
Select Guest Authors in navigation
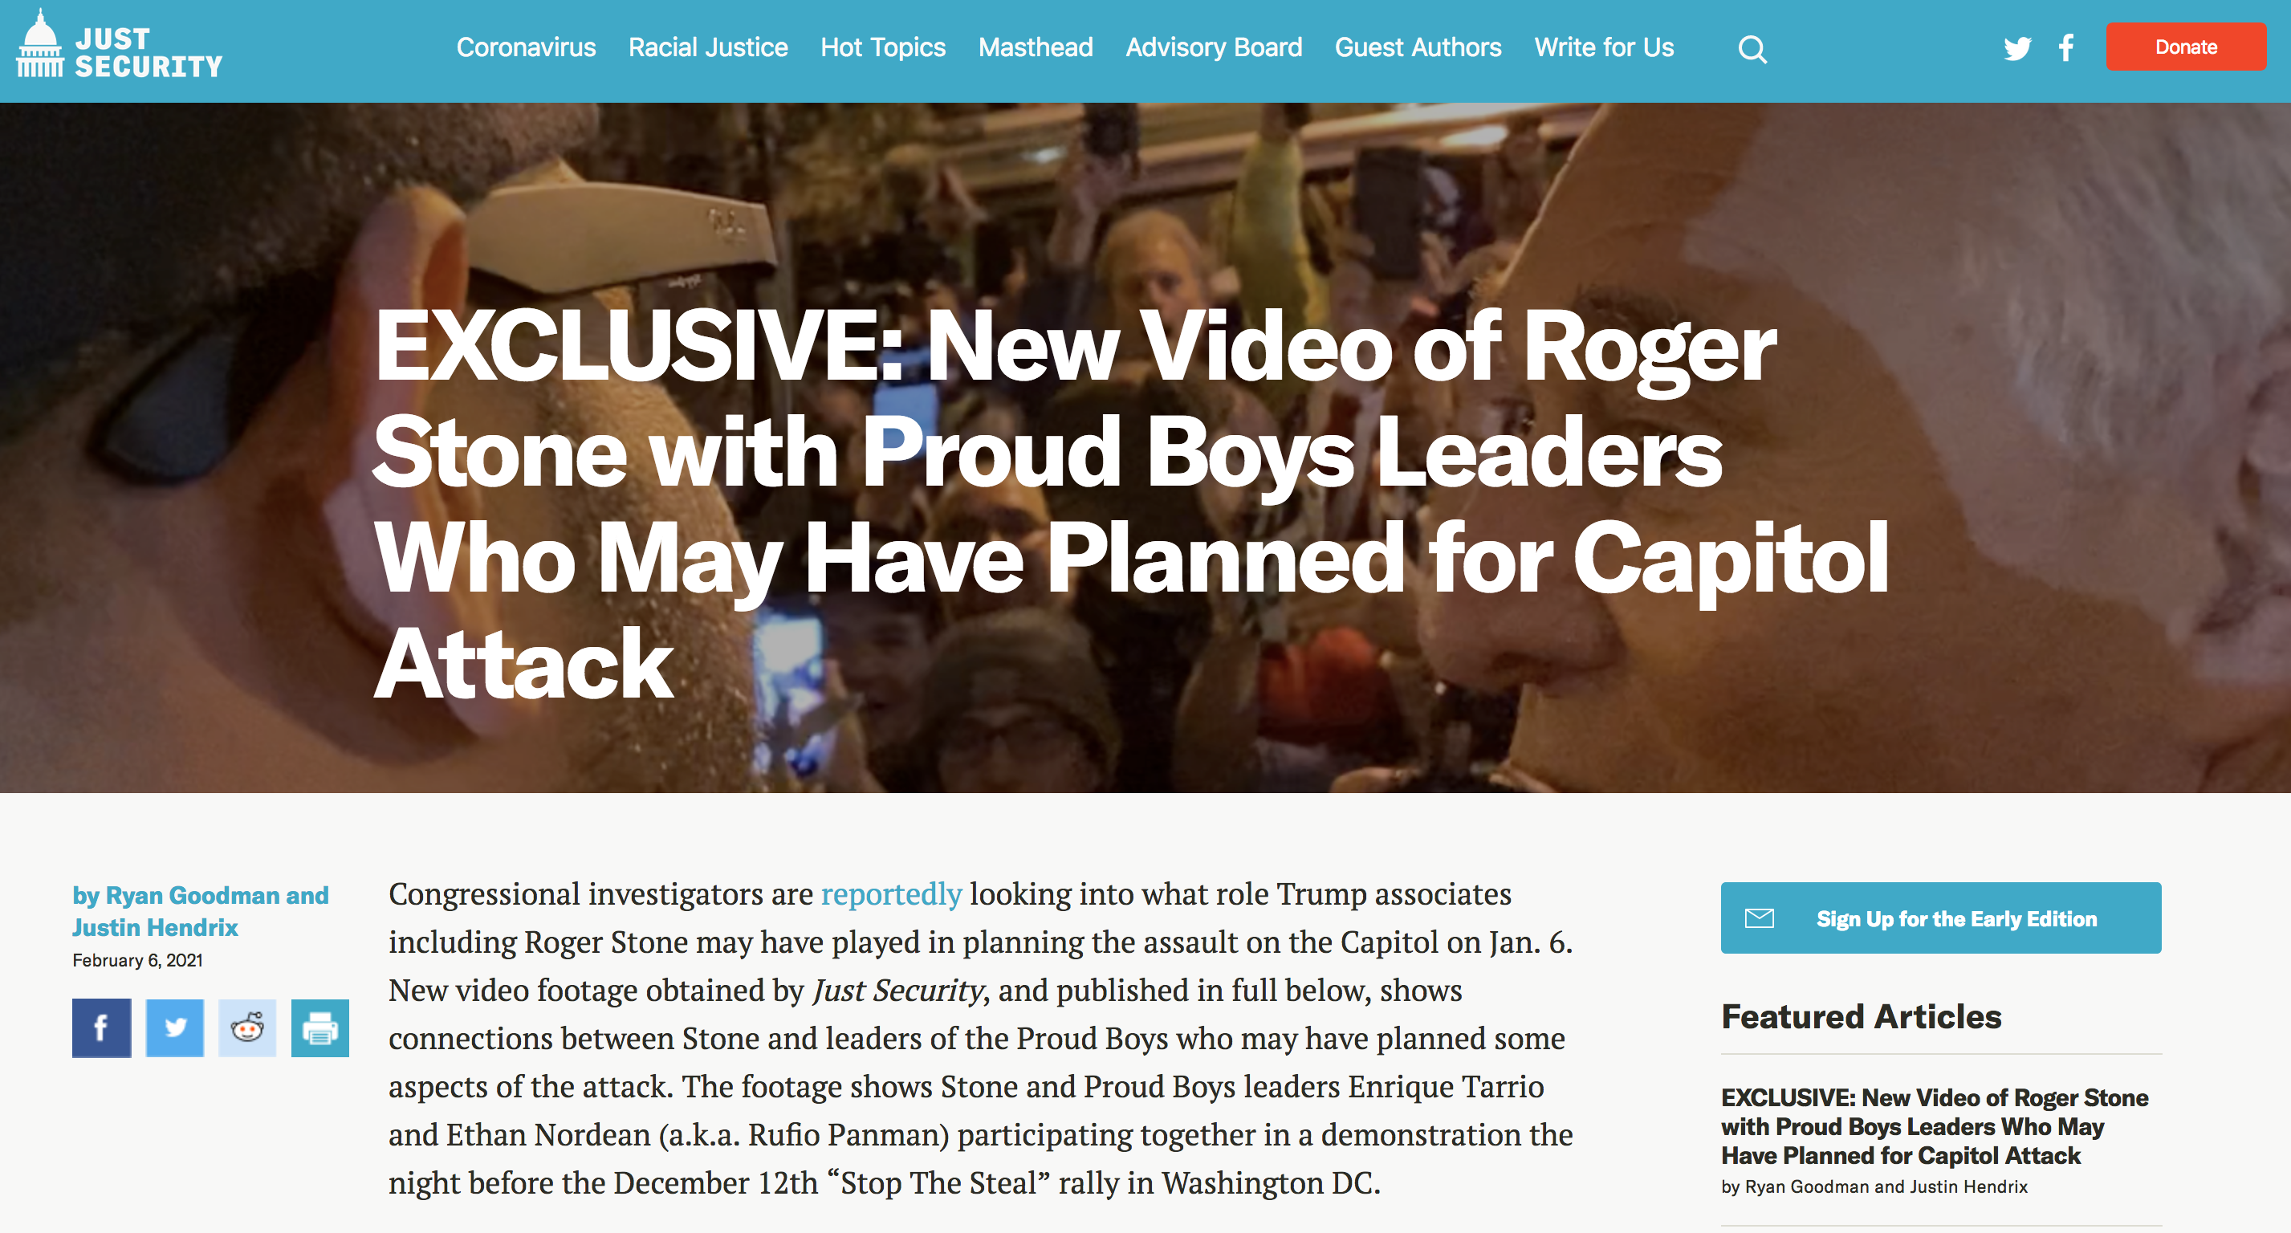(x=1418, y=47)
